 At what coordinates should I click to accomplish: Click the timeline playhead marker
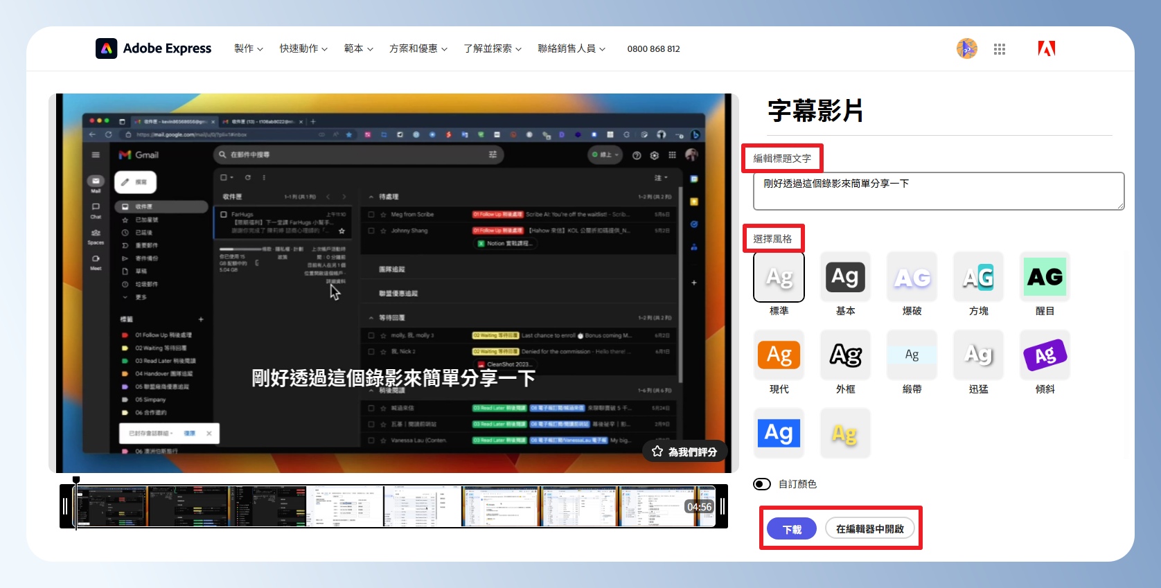[x=76, y=480]
